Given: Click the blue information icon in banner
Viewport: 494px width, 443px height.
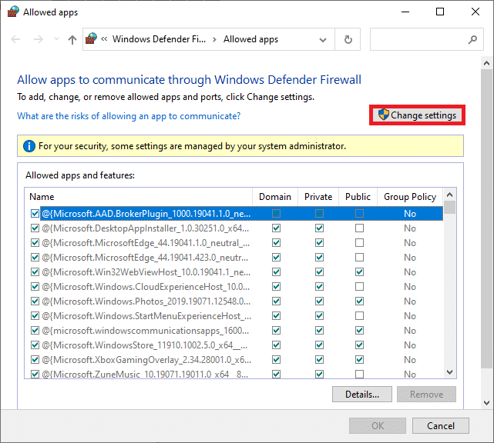Looking at the screenshot, I should (29, 145).
